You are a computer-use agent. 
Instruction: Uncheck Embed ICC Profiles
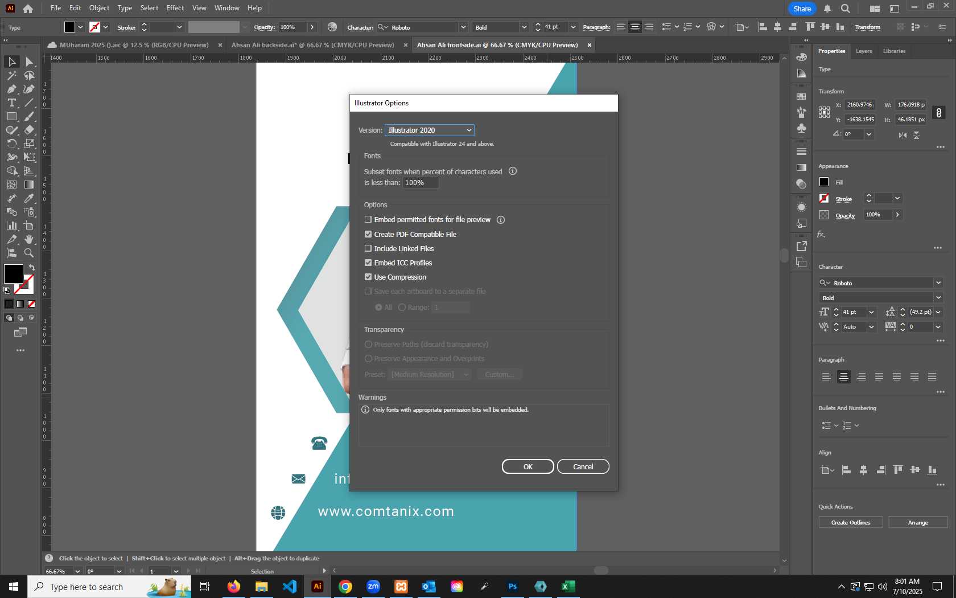click(x=368, y=263)
